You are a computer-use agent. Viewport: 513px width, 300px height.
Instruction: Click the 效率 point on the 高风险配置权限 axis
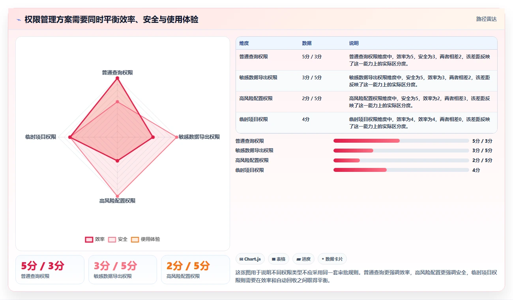tap(117, 161)
